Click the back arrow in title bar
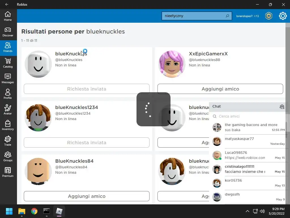290x218 pixels. pos(7,5)
